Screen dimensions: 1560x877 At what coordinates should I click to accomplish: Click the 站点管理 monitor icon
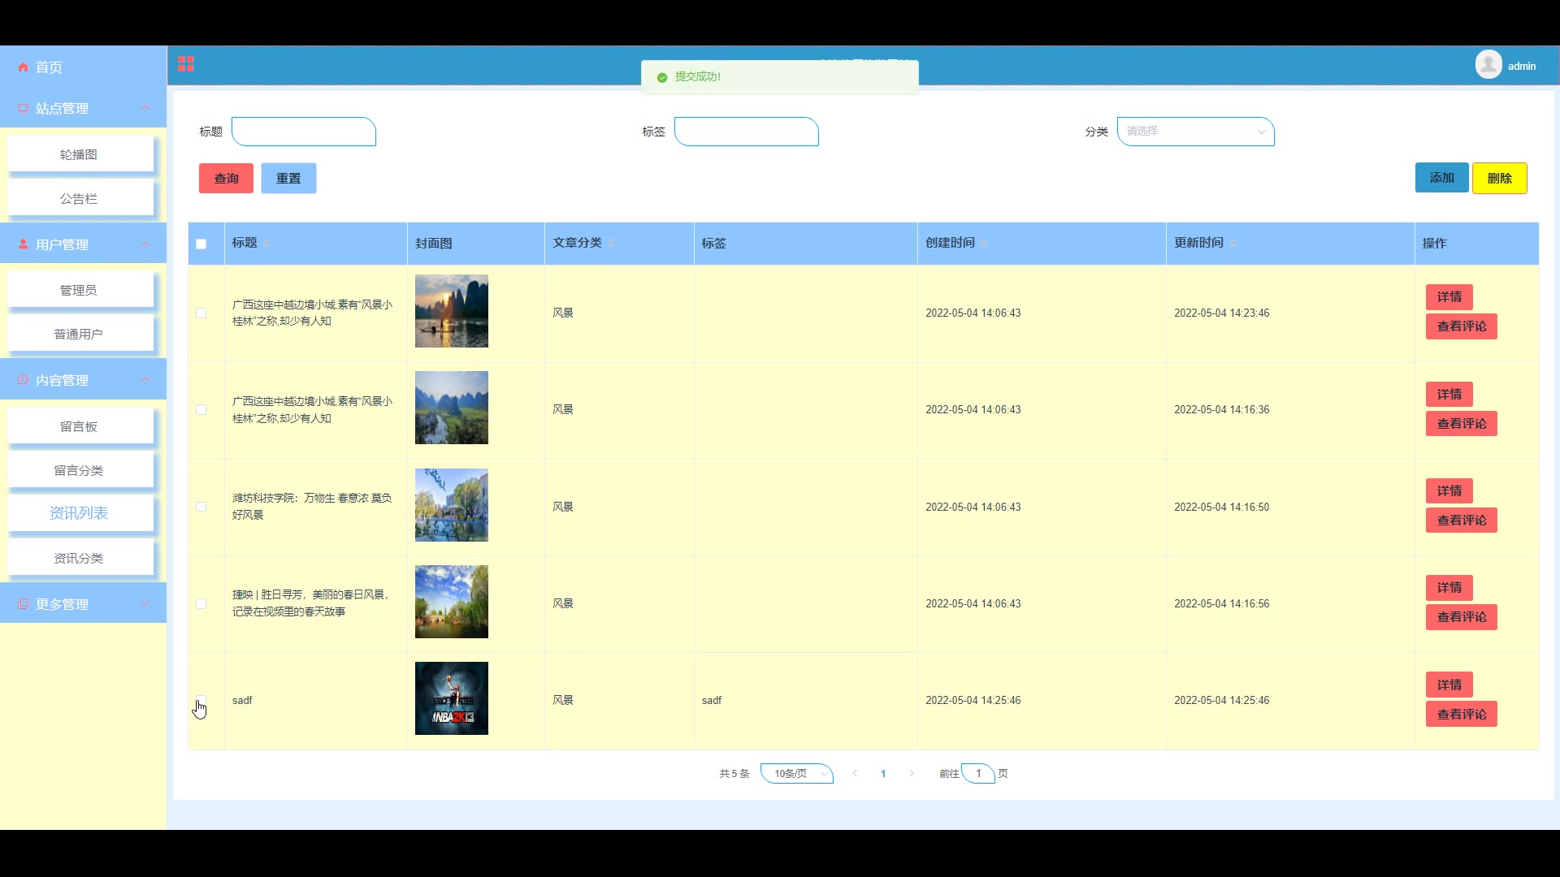(x=23, y=109)
